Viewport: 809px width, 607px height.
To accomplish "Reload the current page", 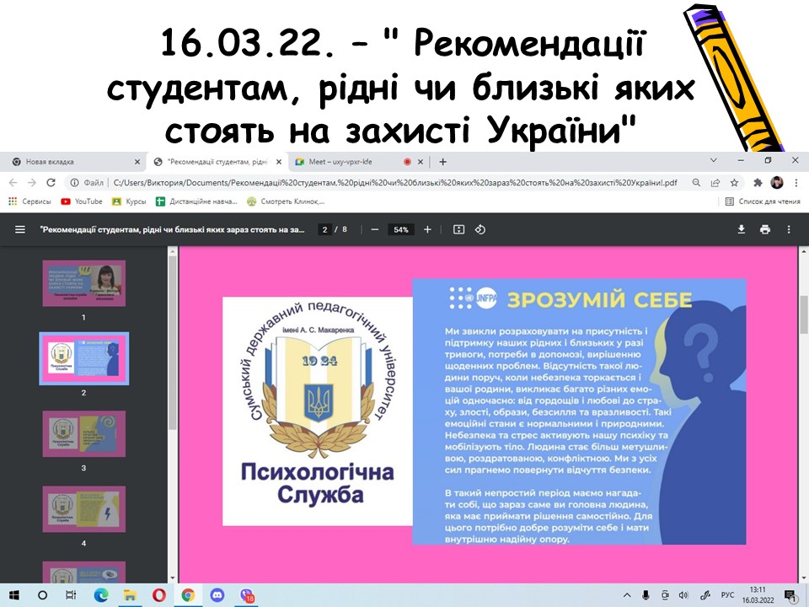I will [51, 183].
